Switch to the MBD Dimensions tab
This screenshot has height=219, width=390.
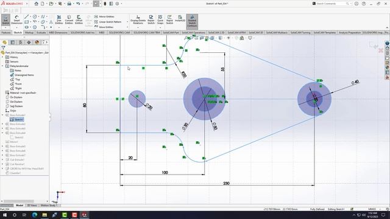[58, 32]
